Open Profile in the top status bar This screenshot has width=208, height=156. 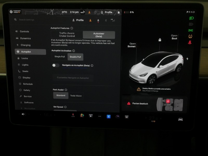107,12
